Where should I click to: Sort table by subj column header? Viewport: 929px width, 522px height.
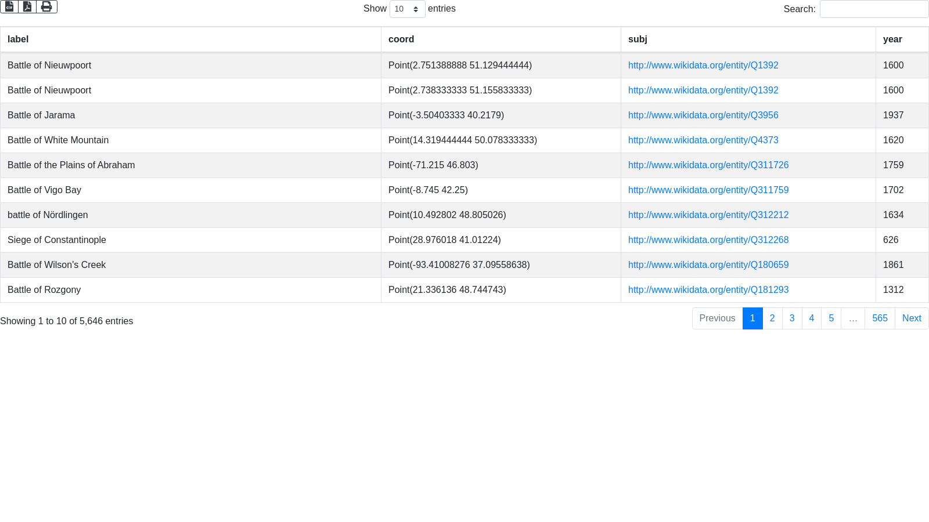638,39
